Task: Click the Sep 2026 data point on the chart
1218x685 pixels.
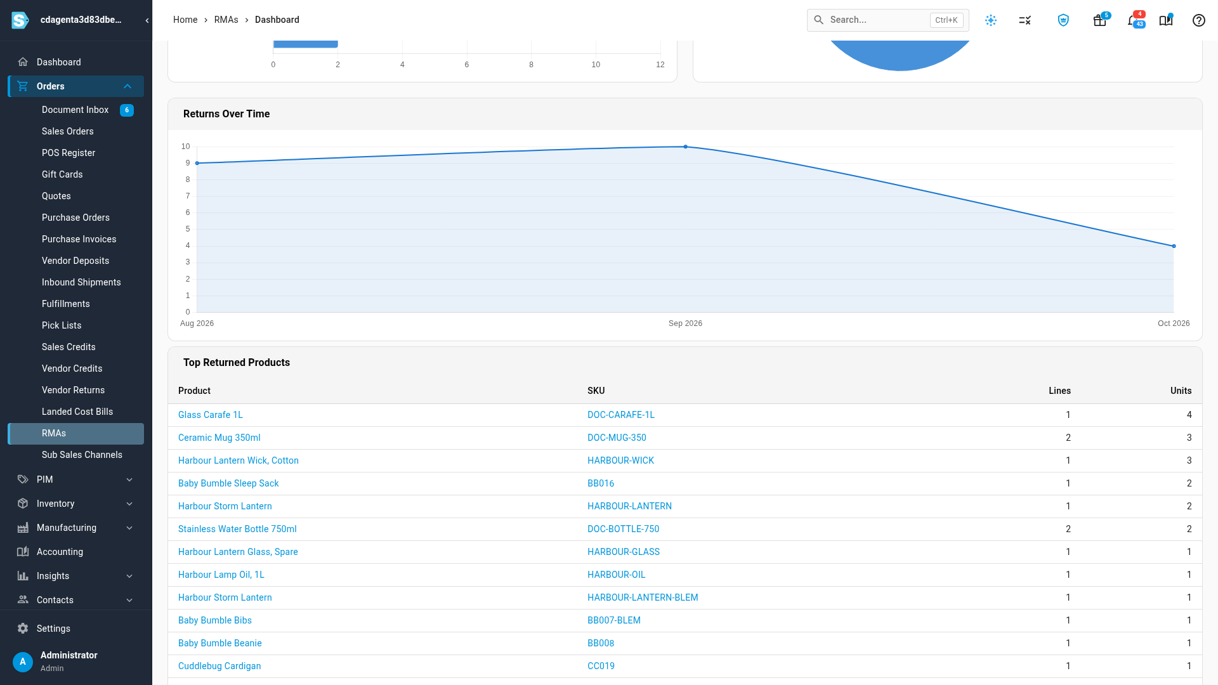Action: tap(685, 147)
